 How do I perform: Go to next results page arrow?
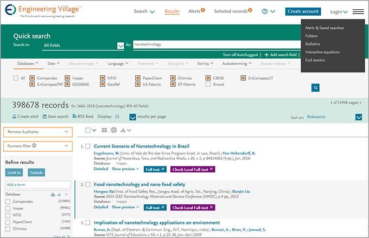(360, 103)
